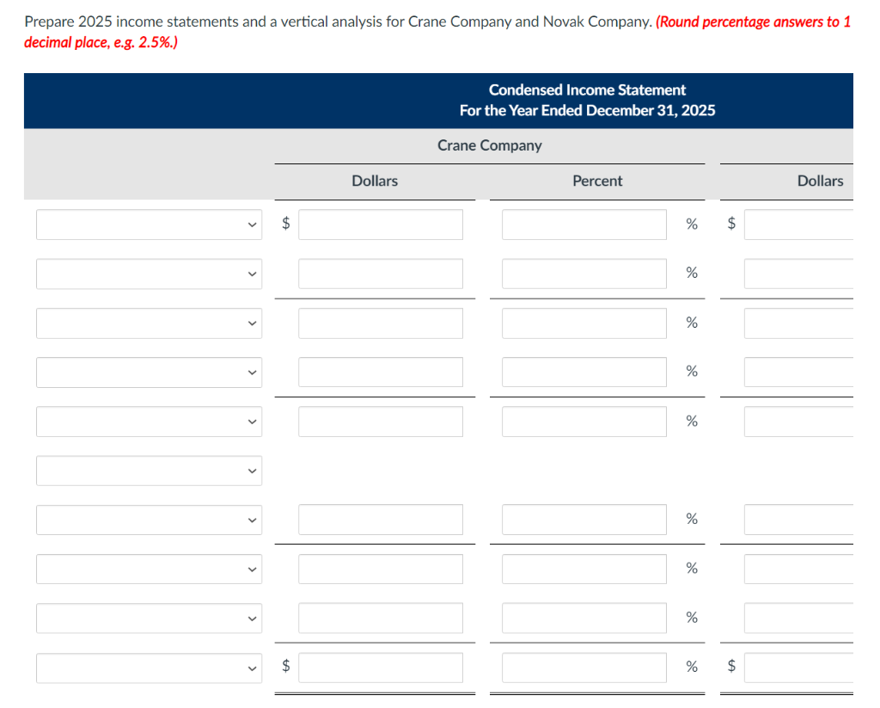Focus Crane Percent field in the eighth row
880x708 pixels.
coord(584,569)
